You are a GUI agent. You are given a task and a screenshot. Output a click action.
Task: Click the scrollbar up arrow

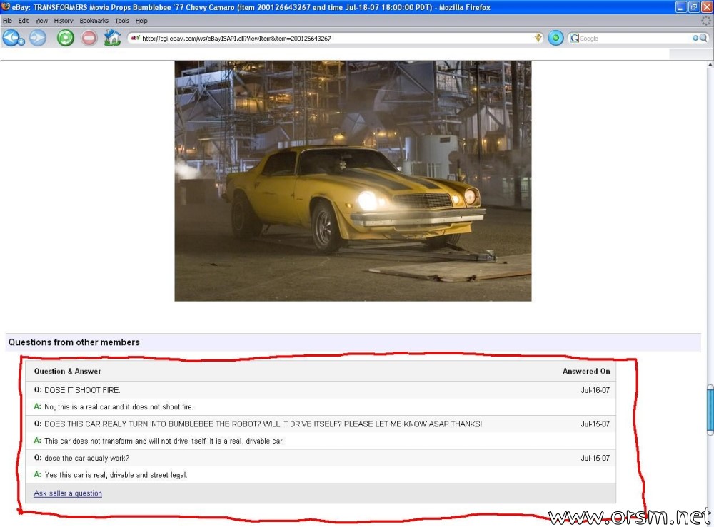(x=710, y=65)
